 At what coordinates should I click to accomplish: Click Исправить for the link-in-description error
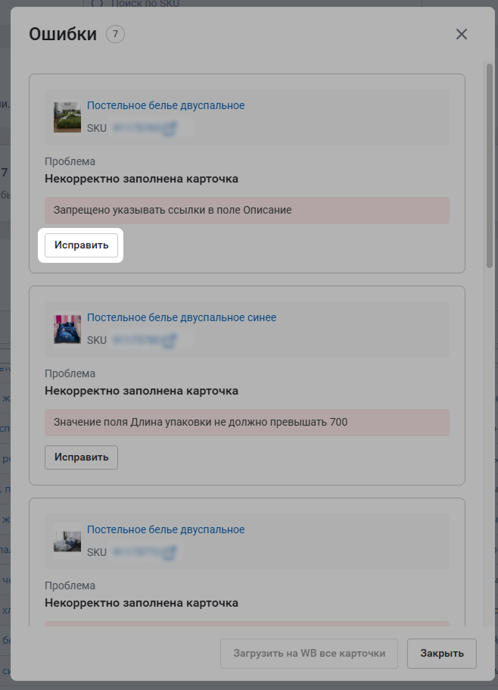(x=81, y=245)
